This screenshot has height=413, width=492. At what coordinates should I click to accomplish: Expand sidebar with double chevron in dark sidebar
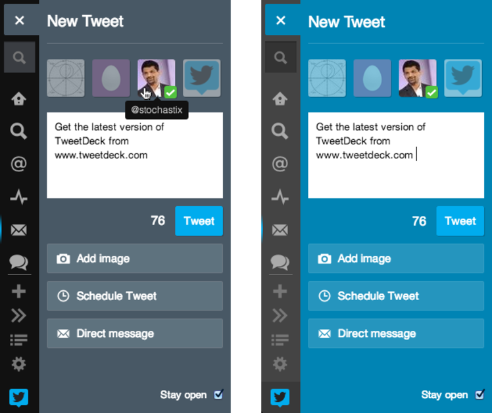point(19,315)
